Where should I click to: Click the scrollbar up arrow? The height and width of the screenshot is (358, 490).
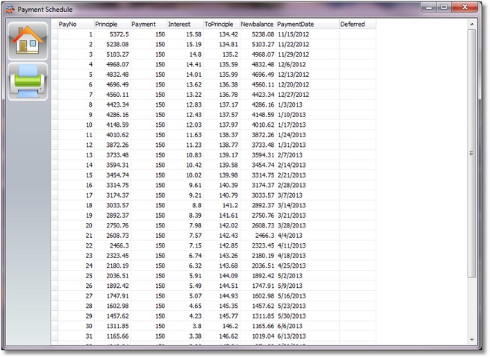[471, 24]
